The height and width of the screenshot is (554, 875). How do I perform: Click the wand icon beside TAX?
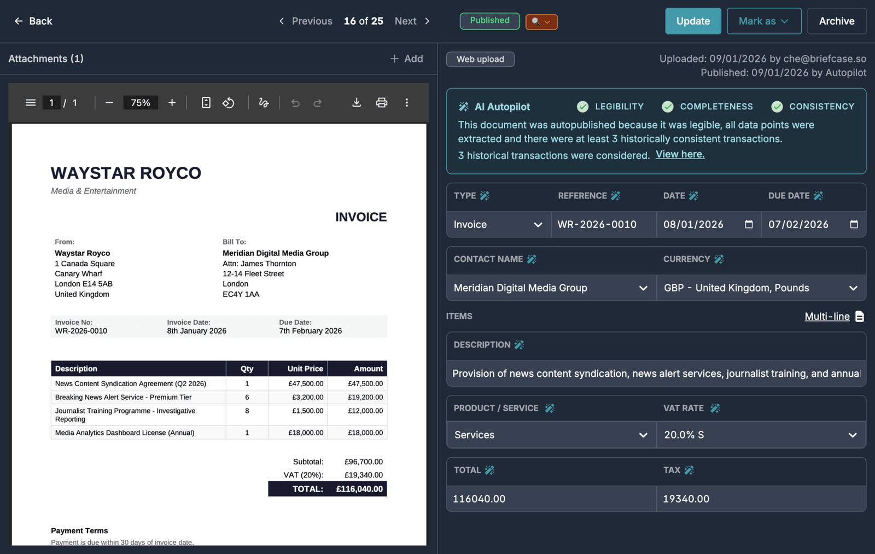coord(689,470)
